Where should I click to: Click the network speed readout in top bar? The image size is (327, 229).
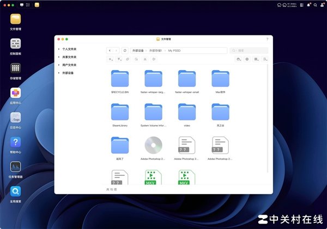tap(292, 5)
